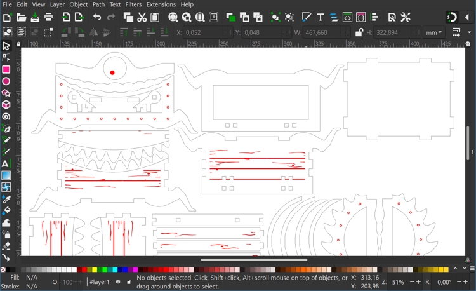Open the XML editor icon
This screenshot has width=476, height=291.
click(348, 18)
